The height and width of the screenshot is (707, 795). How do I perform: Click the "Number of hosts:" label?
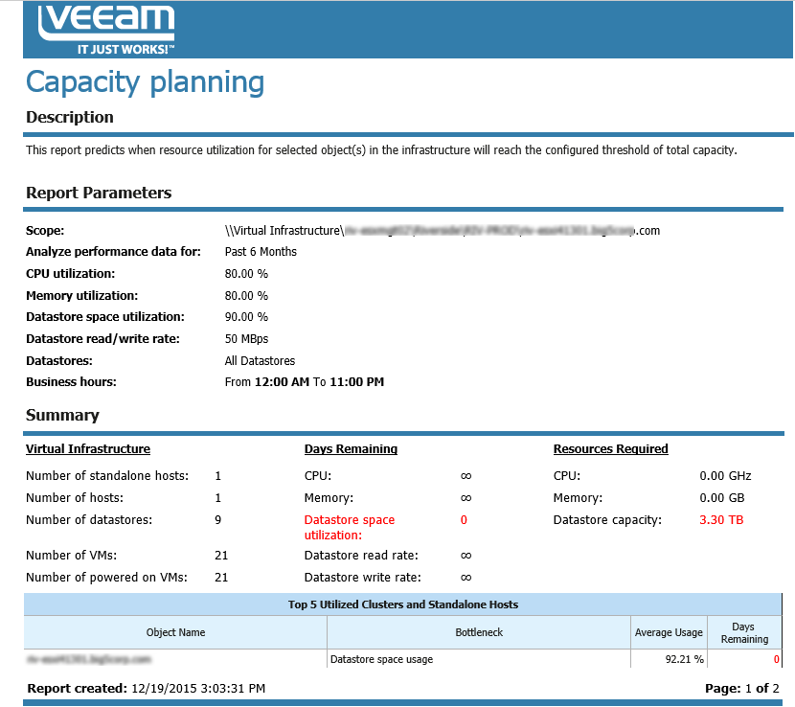75,498
